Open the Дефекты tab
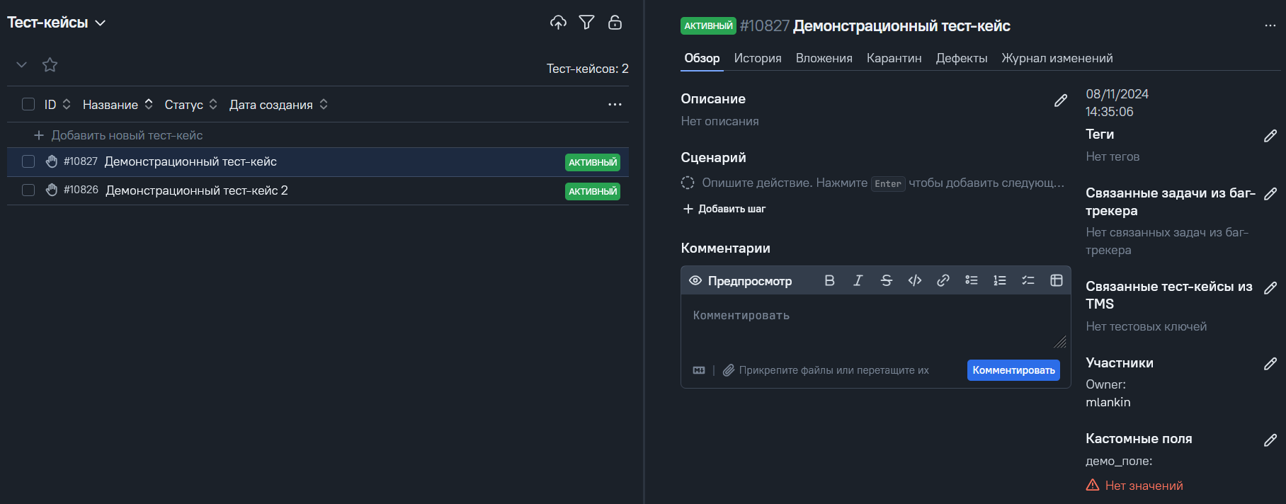Viewport: 1286px width, 504px height. [x=962, y=58]
